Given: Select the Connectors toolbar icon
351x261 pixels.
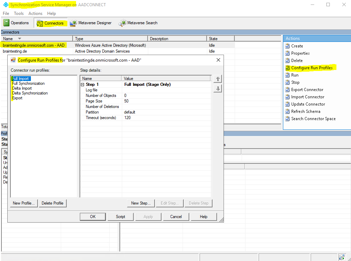Looking at the screenshot, I should [x=40, y=23].
